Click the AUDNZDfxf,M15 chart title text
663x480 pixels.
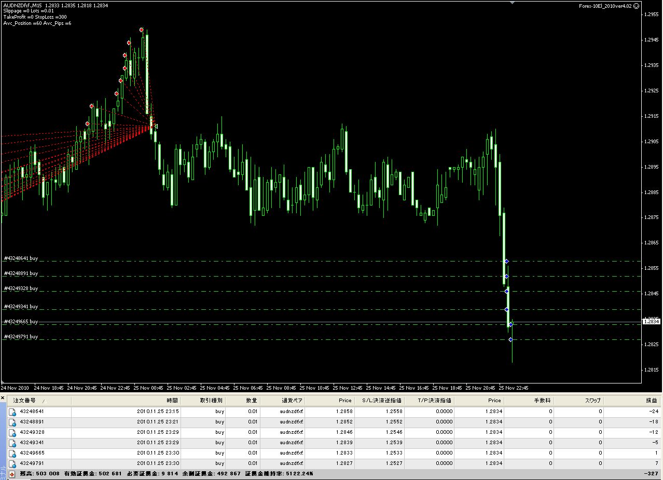tap(22, 5)
